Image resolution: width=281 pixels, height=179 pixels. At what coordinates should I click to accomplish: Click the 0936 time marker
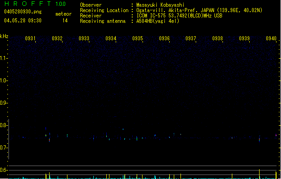[x=164, y=38]
